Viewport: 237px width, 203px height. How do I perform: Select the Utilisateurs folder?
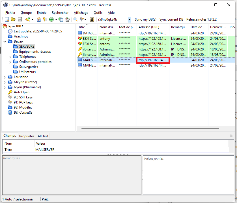(27, 72)
